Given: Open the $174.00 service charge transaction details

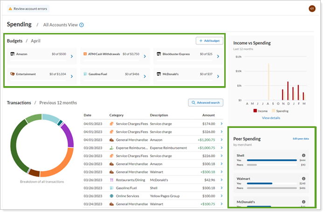Looking at the screenshot, I should pos(221,124).
